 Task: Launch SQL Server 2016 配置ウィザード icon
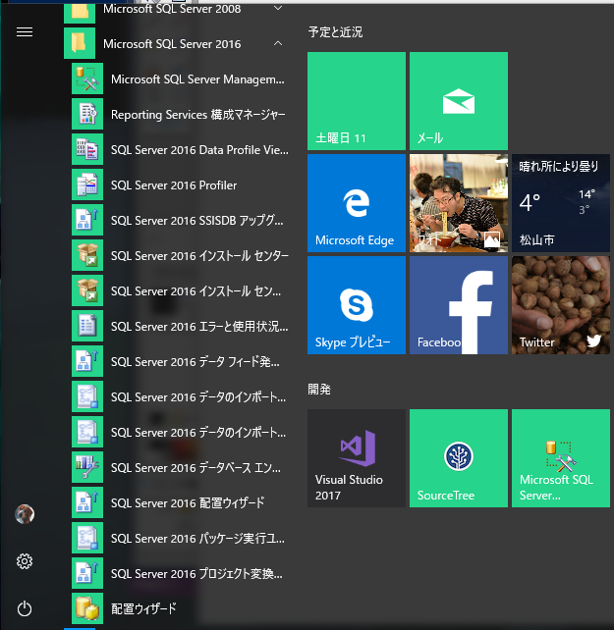pyautogui.click(x=87, y=503)
